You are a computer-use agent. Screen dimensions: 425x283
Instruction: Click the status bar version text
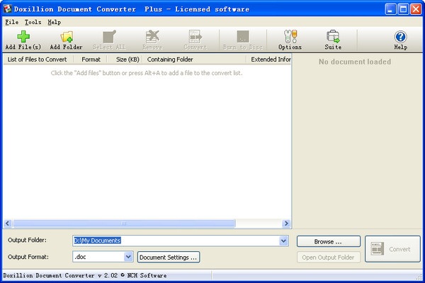pos(85,276)
